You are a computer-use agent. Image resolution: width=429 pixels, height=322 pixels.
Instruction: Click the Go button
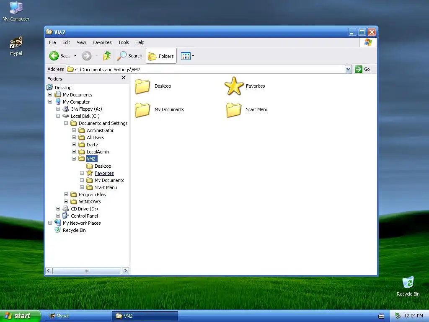(x=362, y=69)
